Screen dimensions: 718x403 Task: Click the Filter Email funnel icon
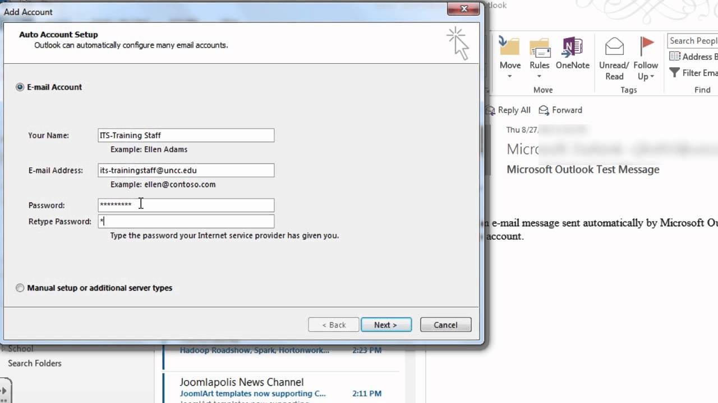tap(675, 73)
